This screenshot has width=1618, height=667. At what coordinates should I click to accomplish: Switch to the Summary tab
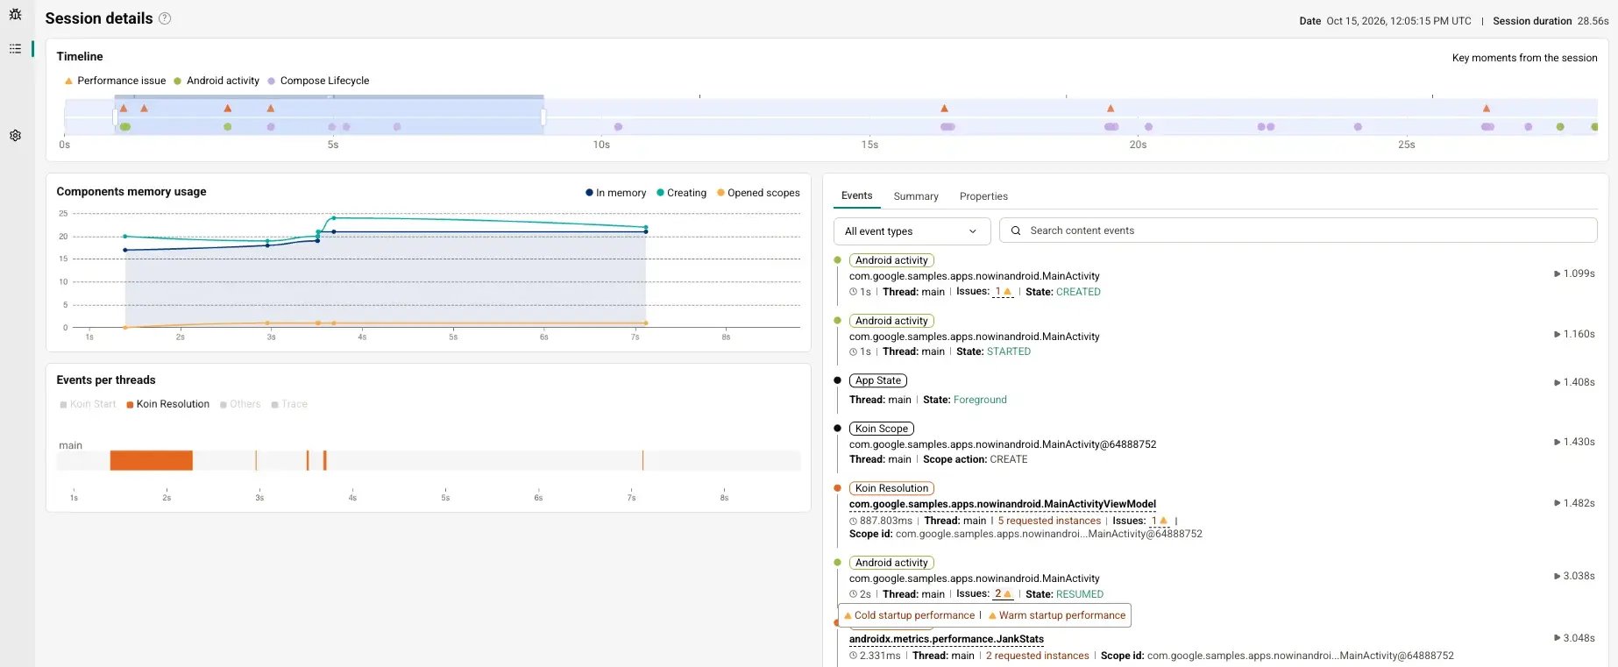[x=916, y=196]
